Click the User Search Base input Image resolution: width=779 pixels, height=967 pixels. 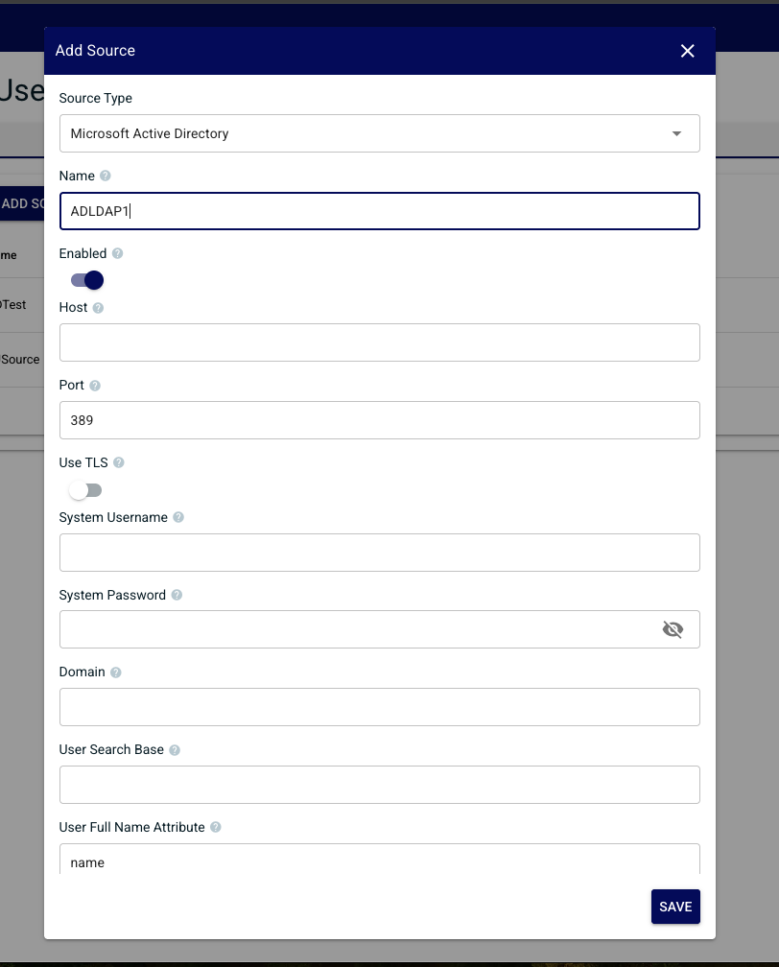tap(379, 785)
